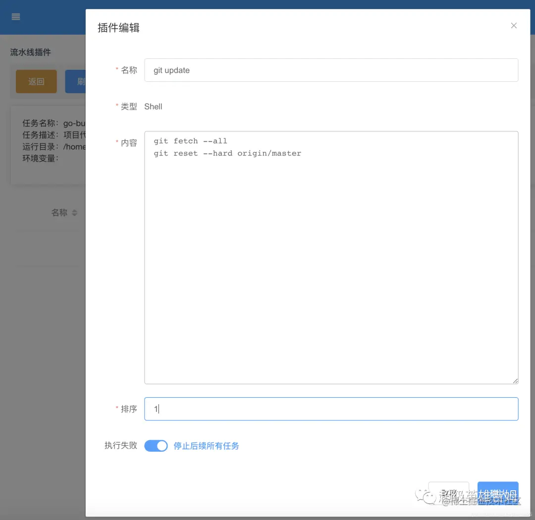Close the 插件编辑 dialog

[x=514, y=26]
